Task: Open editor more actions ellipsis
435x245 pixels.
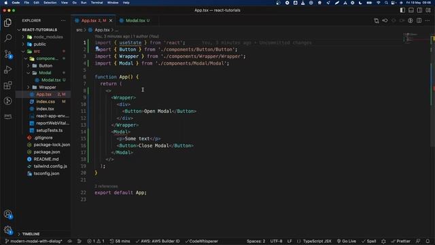Action: point(428,20)
